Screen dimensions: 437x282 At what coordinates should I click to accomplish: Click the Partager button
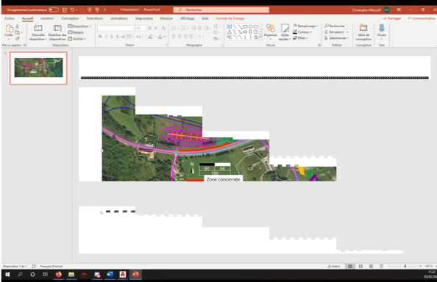click(392, 18)
